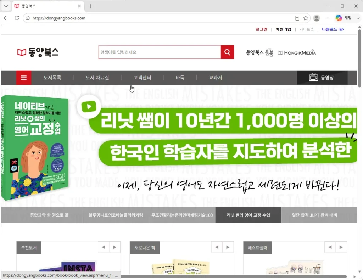Click the 동영상 TV icon button

coord(322,78)
